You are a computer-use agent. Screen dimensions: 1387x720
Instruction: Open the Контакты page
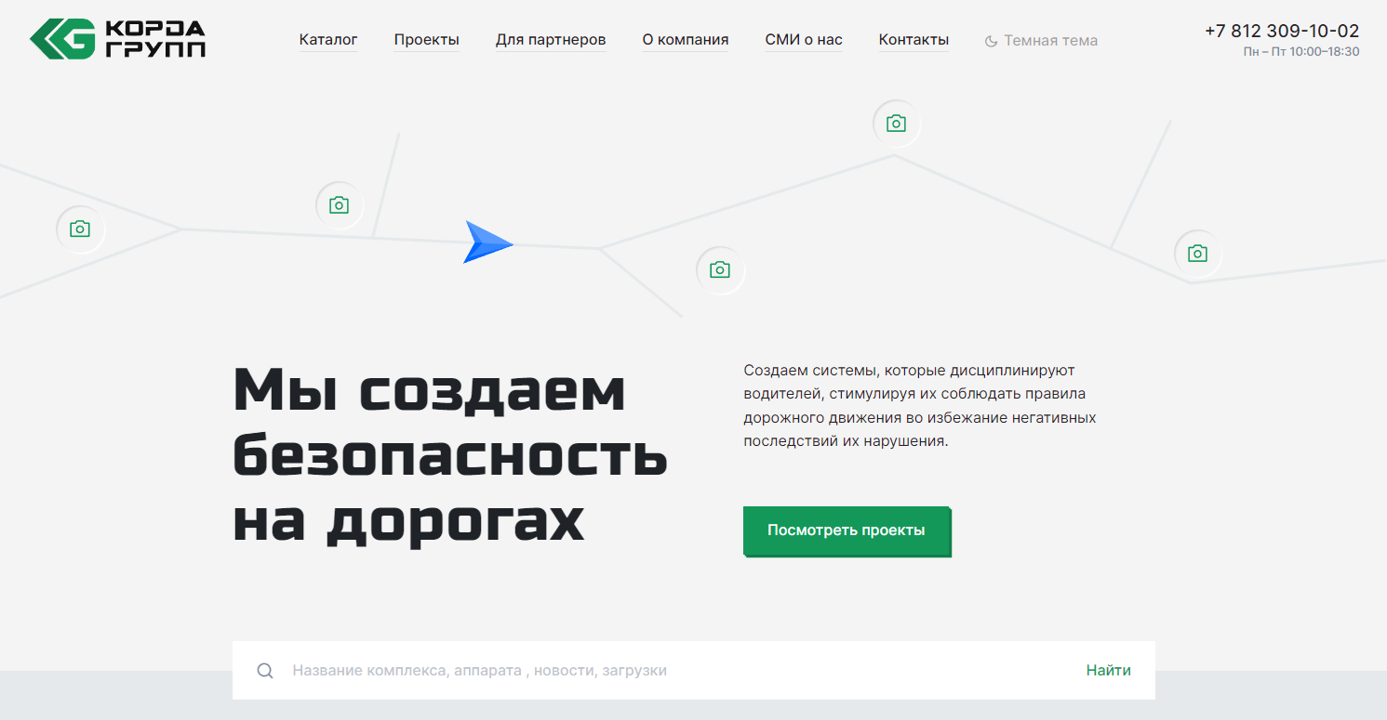914,40
